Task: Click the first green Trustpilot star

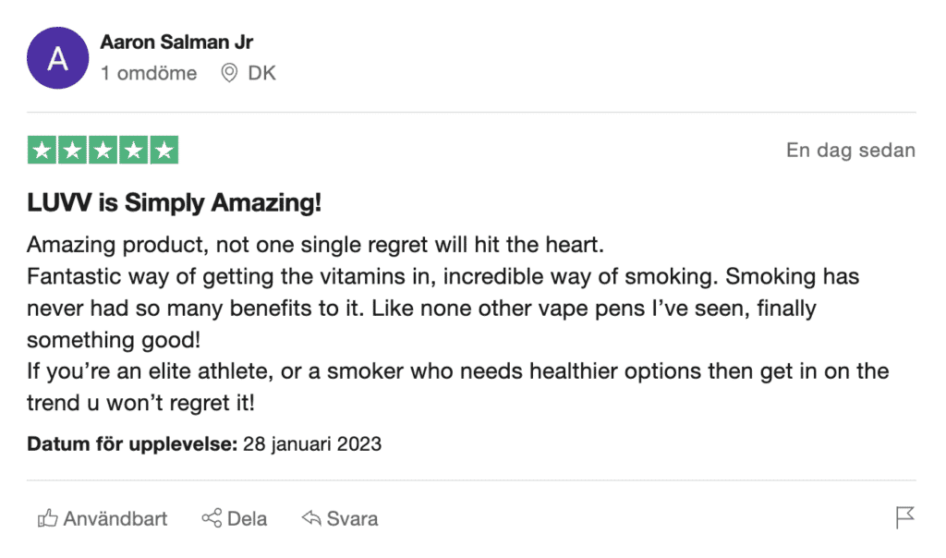Action: coord(41,149)
